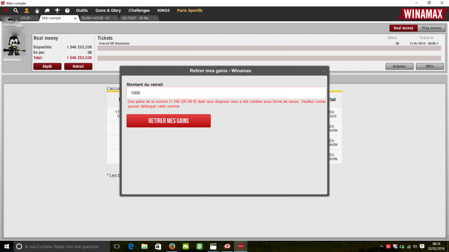This screenshot has width=449, height=252.
Task: Open the Paris Sportifs section
Action: click(x=189, y=10)
